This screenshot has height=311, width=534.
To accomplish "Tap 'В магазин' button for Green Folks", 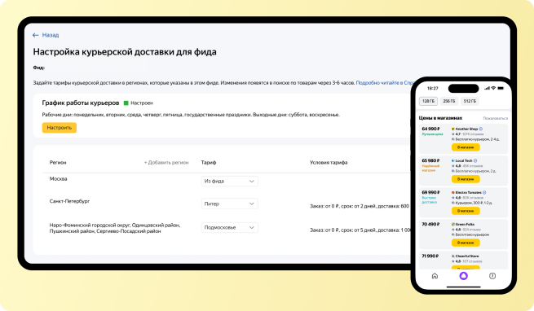I will pyautogui.click(x=466, y=243).
